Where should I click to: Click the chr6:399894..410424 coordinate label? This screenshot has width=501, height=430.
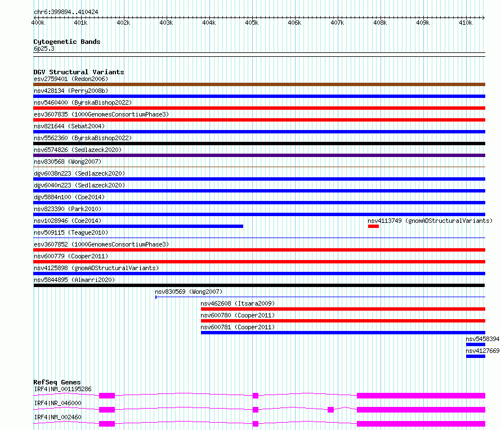coord(66,12)
